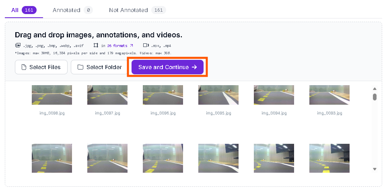
Task: Pick the img_0093.jpg thumbnail image
Action: point(329,95)
